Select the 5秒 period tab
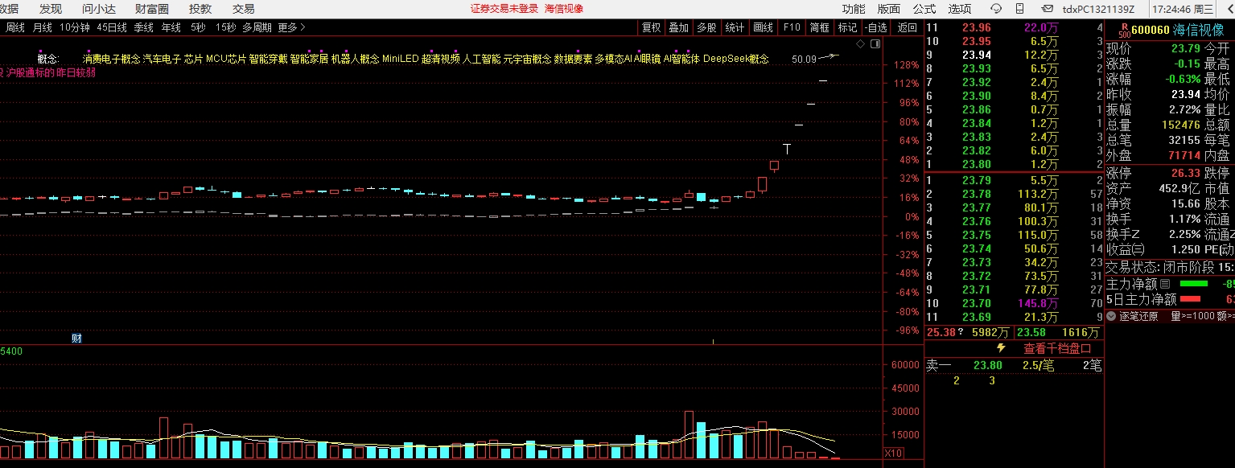 (x=198, y=27)
